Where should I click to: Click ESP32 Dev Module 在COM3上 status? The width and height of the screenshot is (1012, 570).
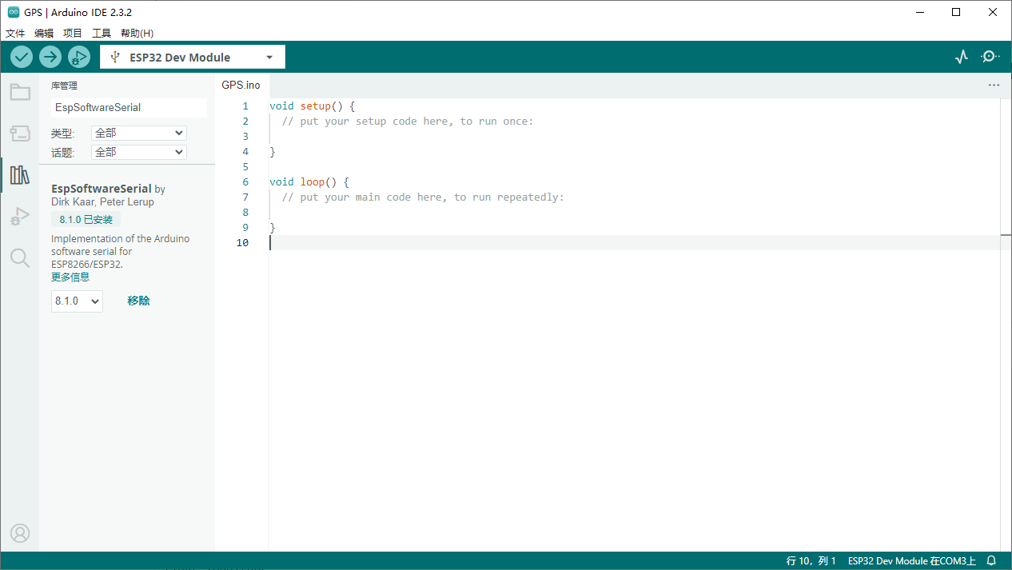coord(912,561)
